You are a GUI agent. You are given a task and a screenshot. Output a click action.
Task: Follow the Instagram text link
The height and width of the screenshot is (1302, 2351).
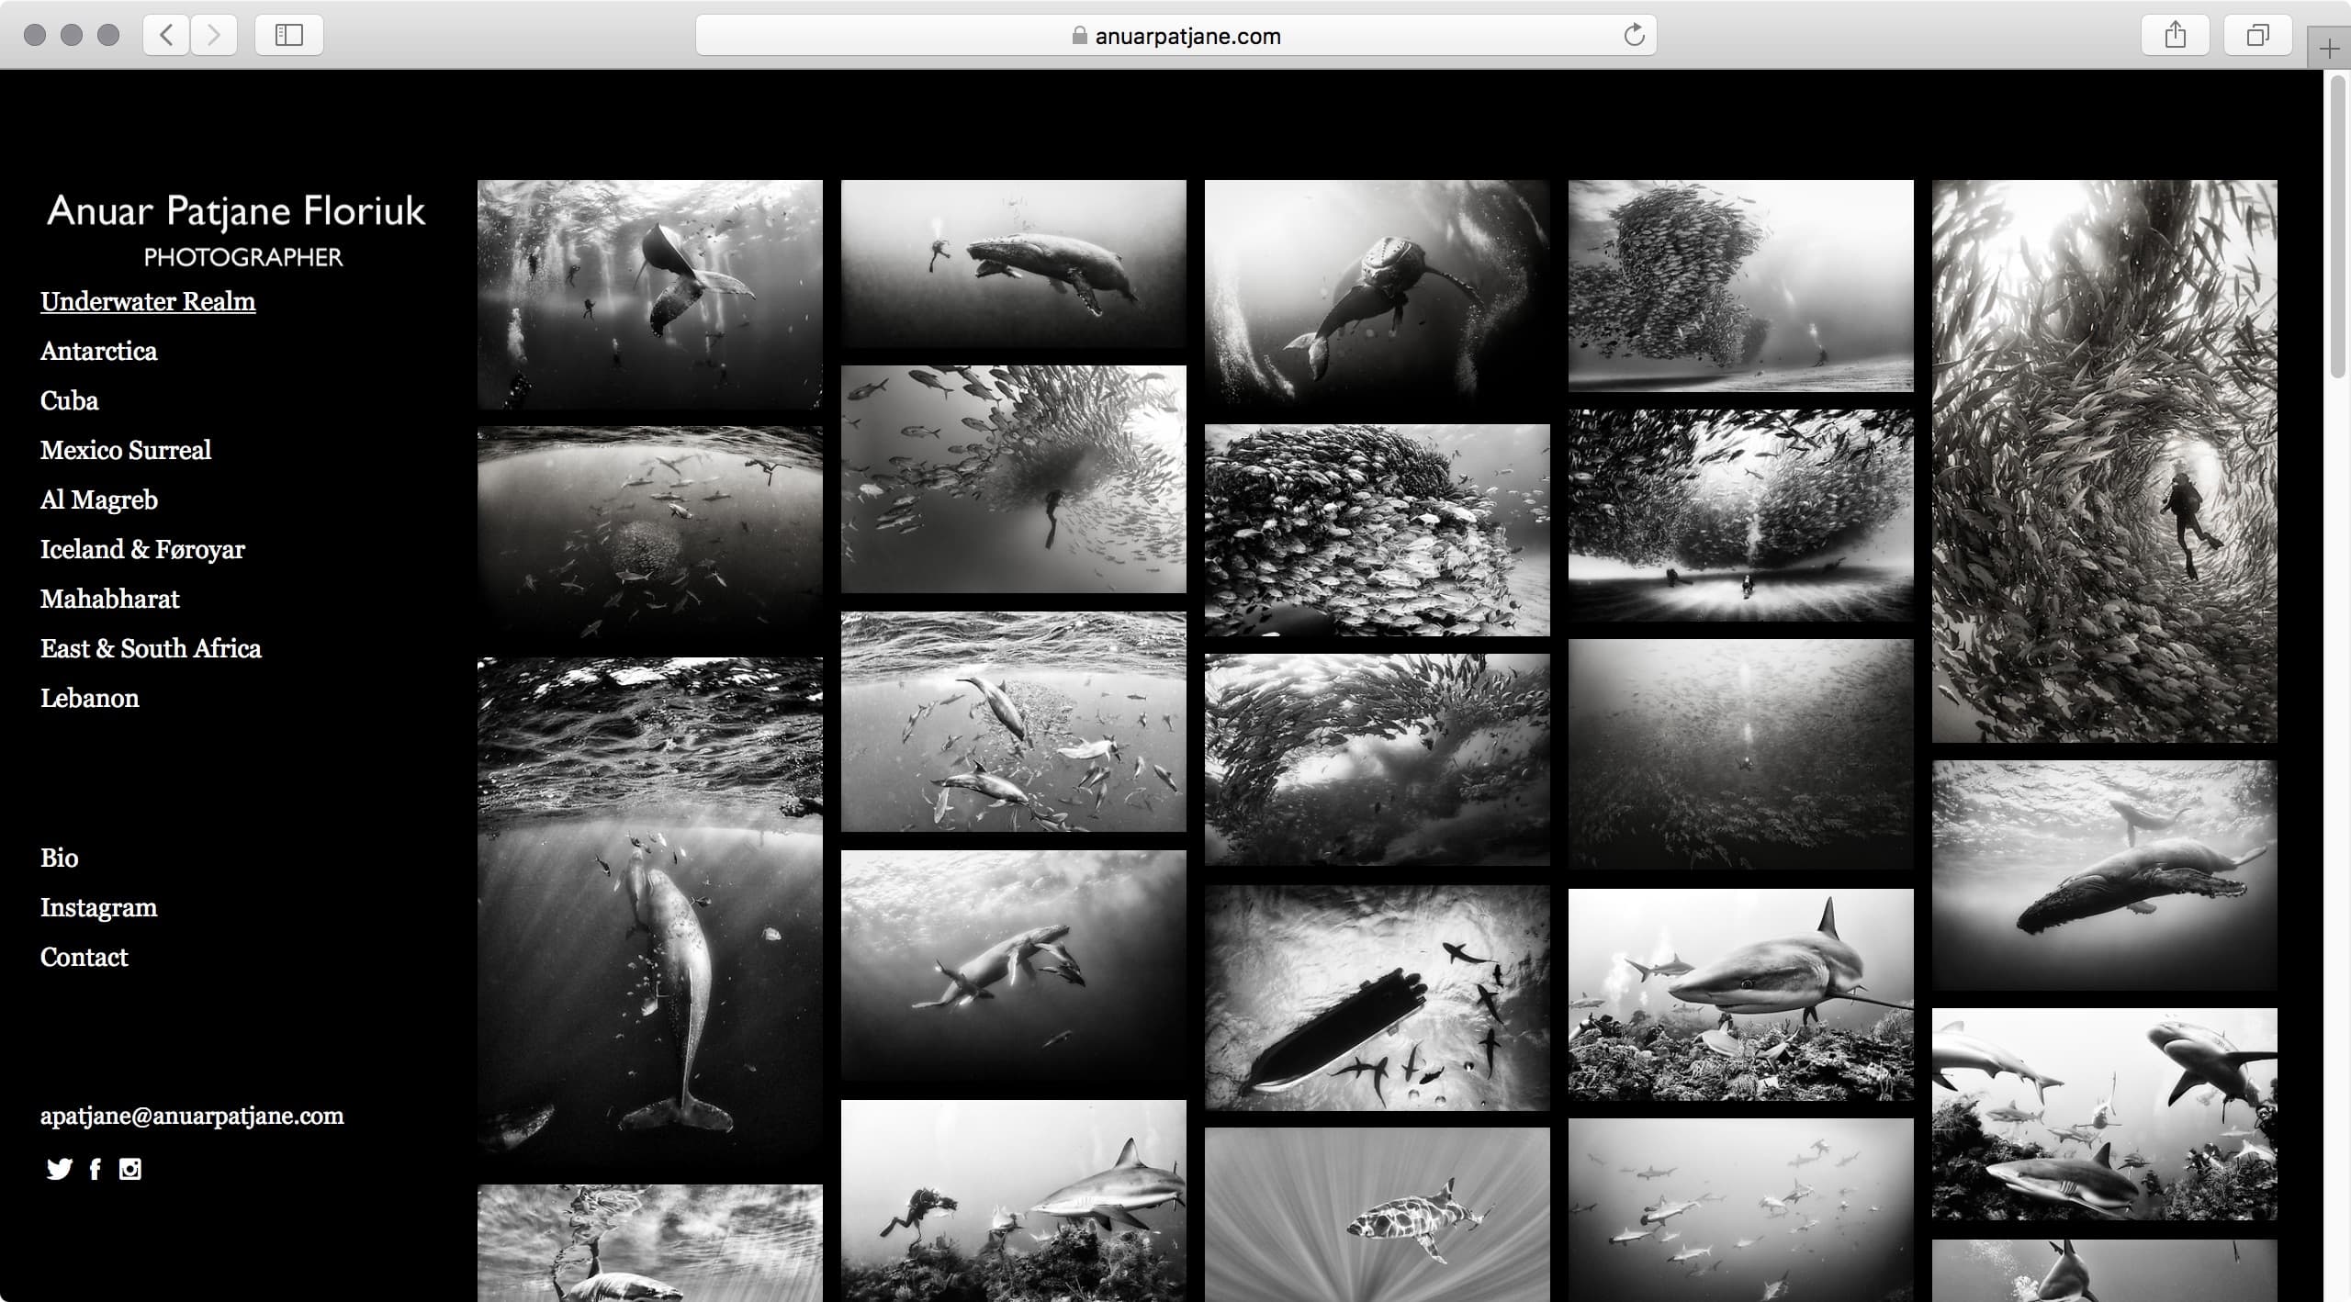(99, 907)
